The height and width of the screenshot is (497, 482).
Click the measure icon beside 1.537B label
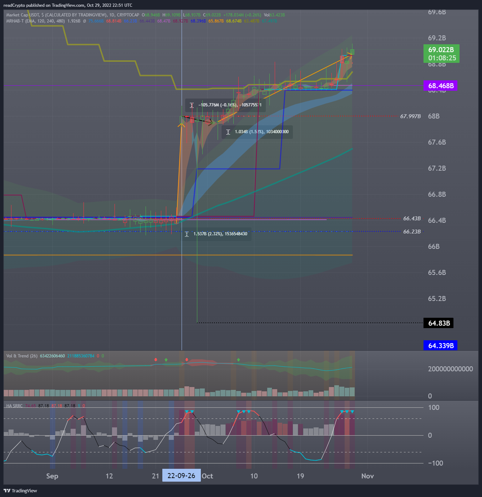tap(187, 234)
